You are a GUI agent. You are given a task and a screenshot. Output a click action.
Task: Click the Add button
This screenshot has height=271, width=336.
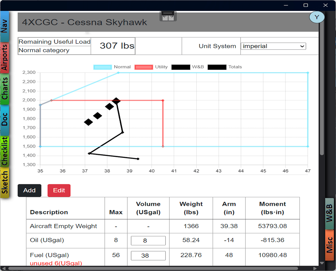click(x=29, y=191)
